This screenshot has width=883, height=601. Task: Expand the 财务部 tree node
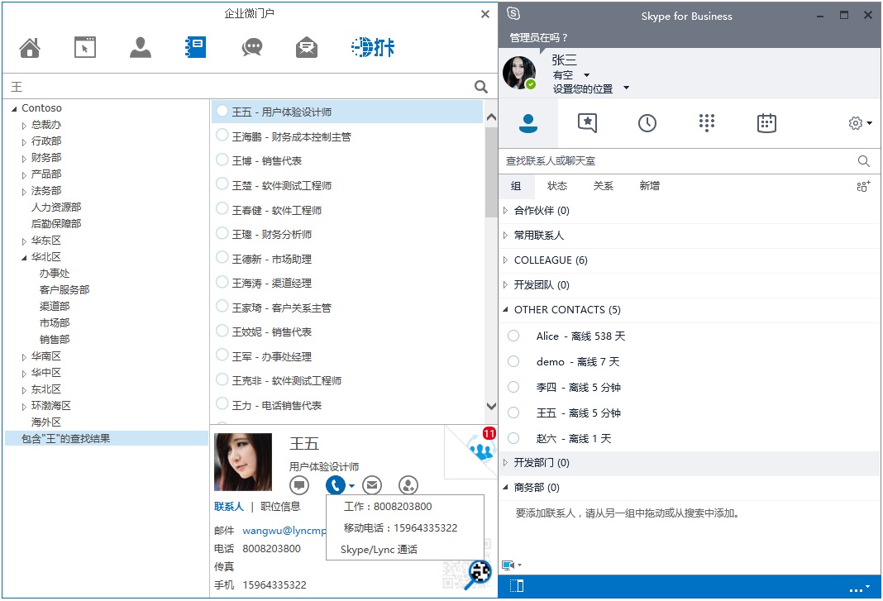pos(24,159)
